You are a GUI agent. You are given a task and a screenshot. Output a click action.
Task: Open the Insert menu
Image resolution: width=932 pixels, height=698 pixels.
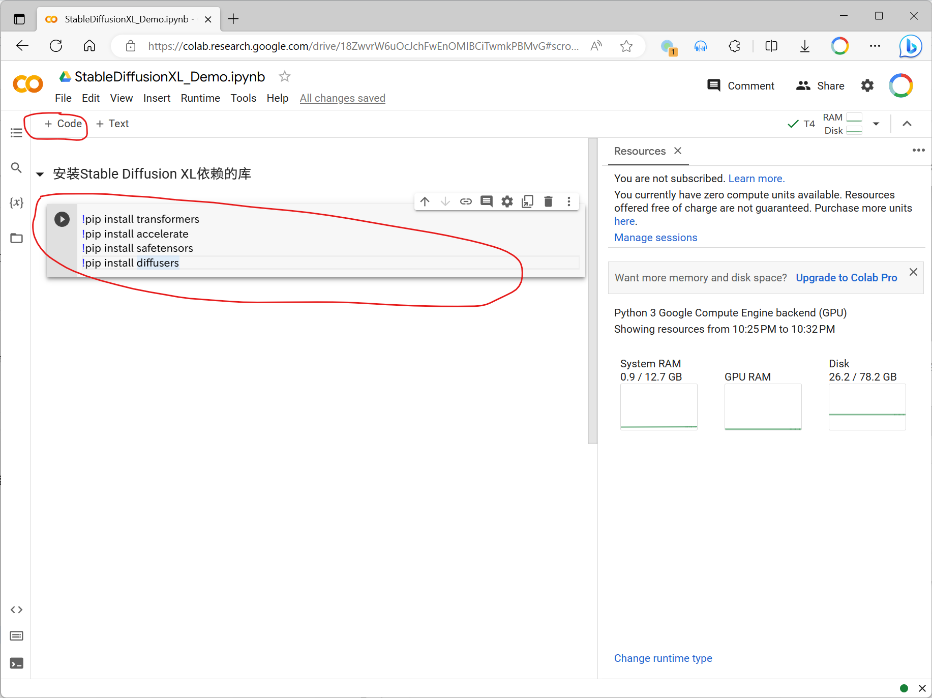pos(157,98)
